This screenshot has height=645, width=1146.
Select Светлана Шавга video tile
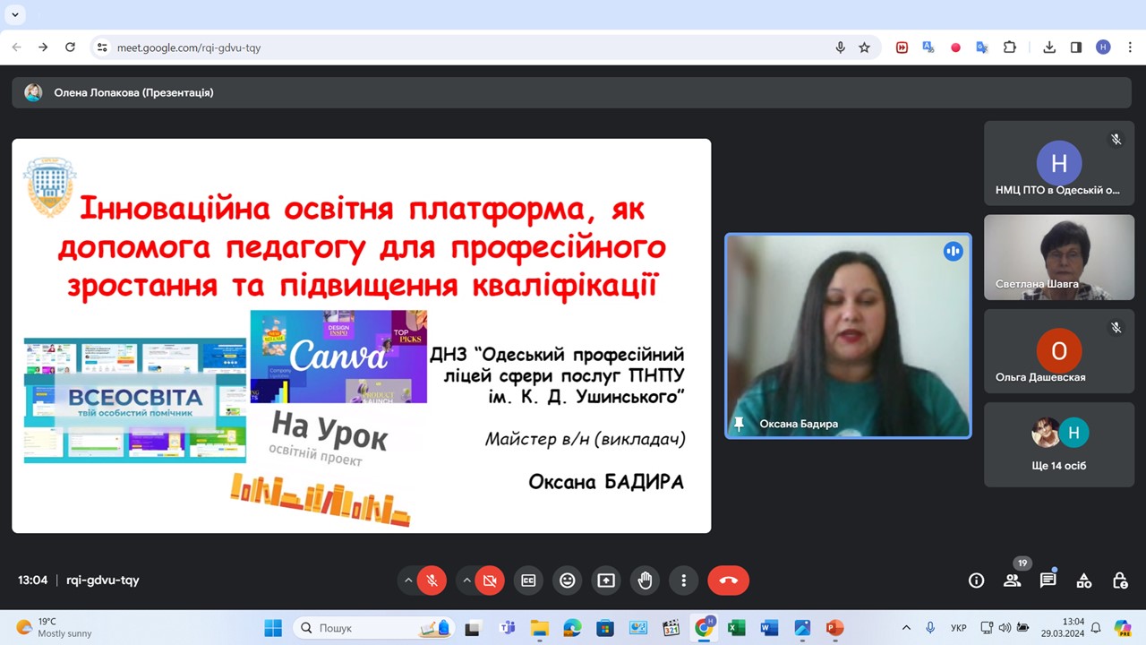click(x=1058, y=257)
